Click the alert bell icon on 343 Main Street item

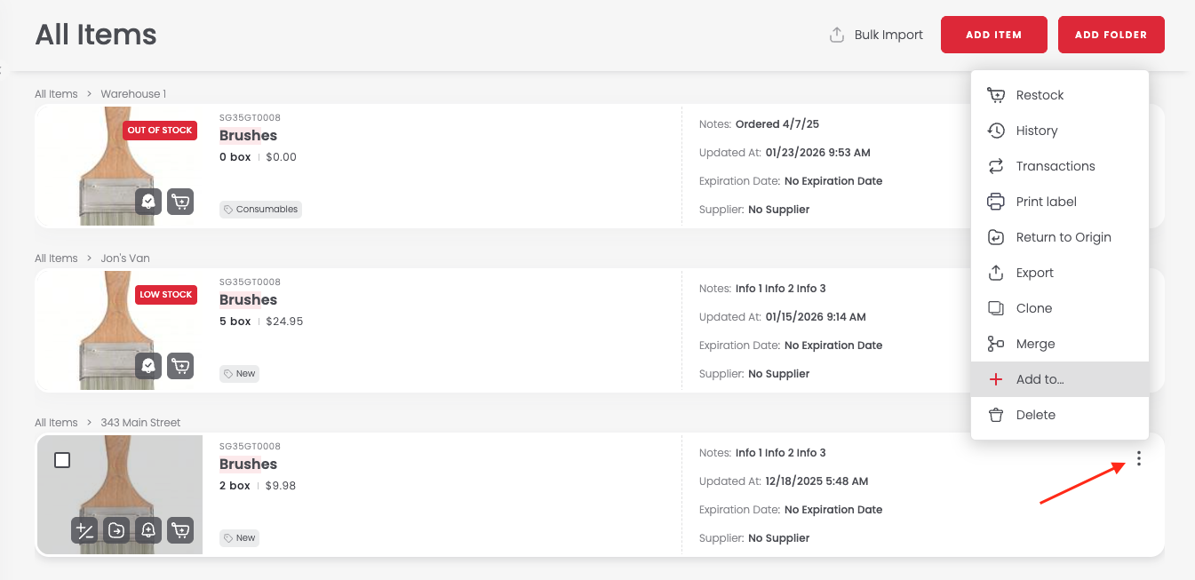point(148,530)
